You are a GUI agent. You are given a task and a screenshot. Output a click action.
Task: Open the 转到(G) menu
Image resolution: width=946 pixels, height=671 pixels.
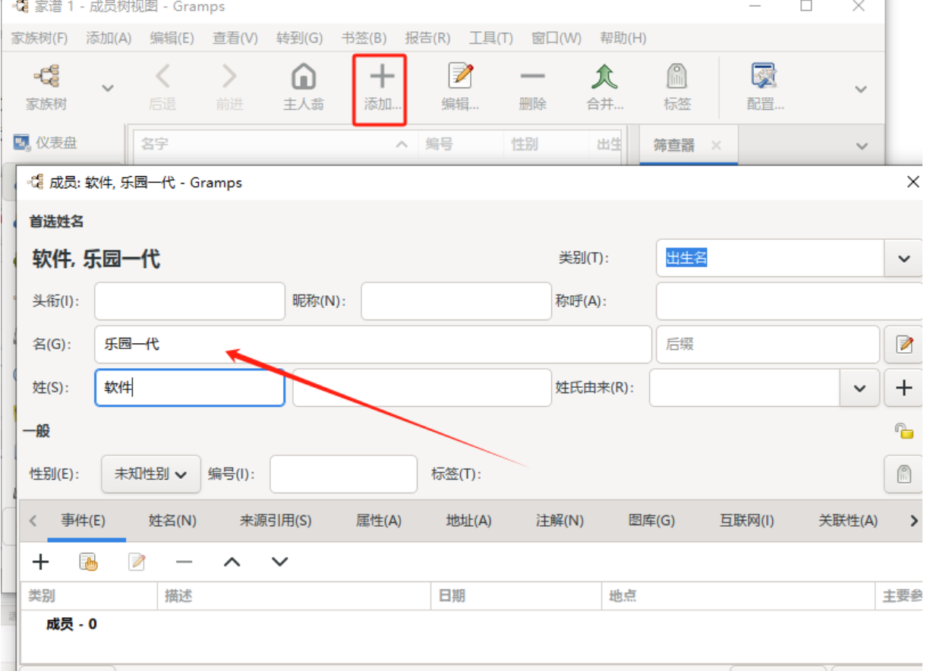coord(300,38)
